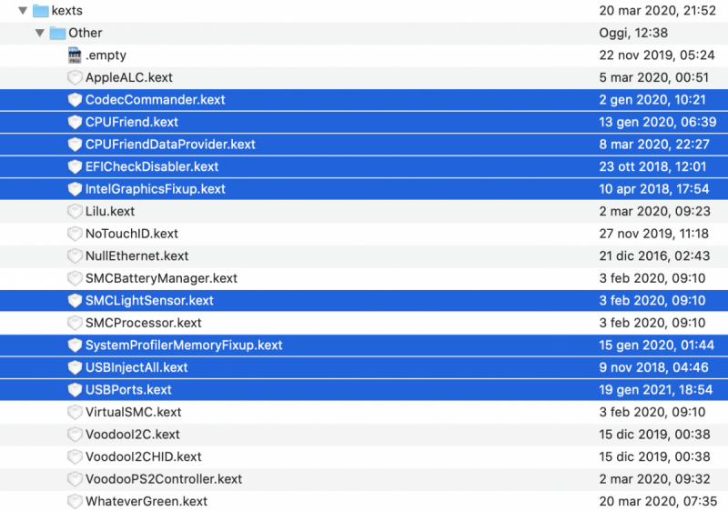The height and width of the screenshot is (511, 728).
Task: Click the kexts folder icon
Action: pyautogui.click(x=41, y=10)
